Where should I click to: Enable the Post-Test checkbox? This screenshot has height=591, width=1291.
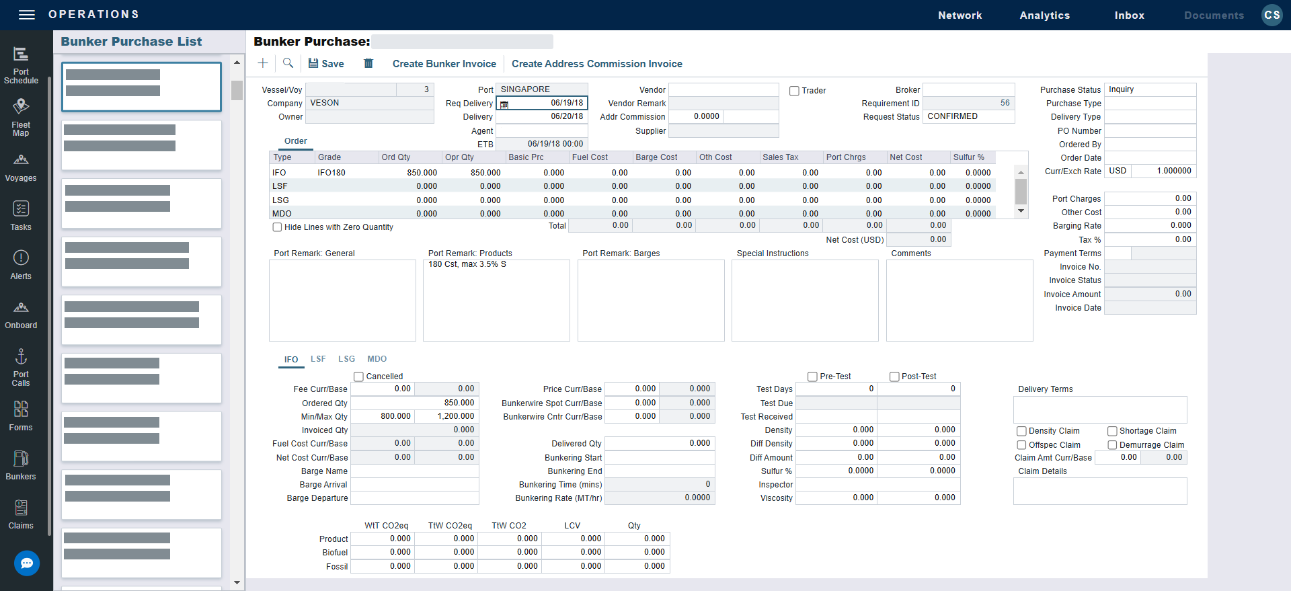pyautogui.click(x=894, y=377)
